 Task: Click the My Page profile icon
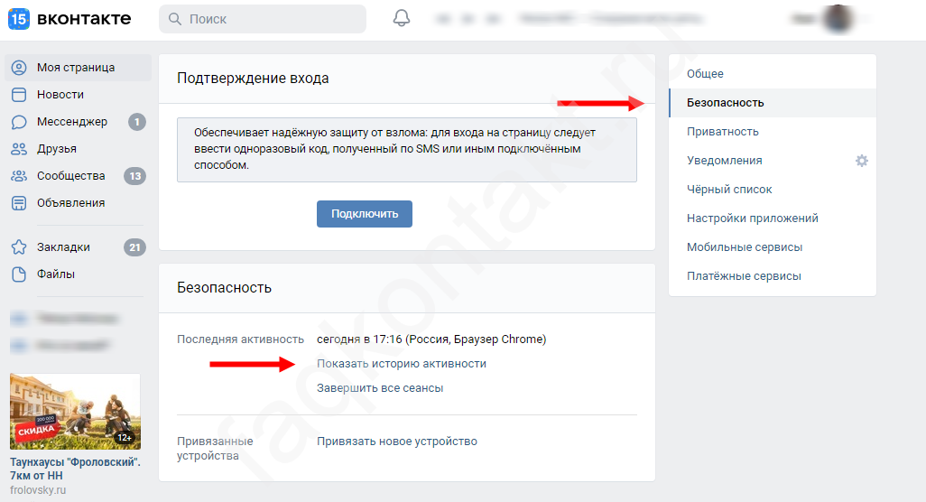pyautogui.click(x=19, y=68)
